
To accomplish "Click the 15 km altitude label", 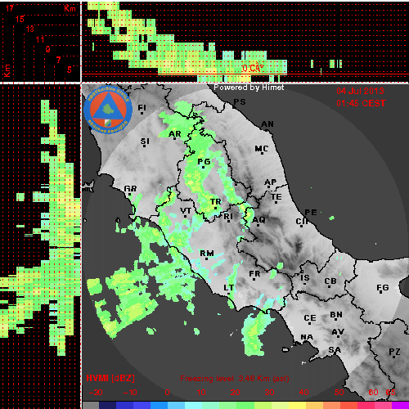I will (20, 19).
